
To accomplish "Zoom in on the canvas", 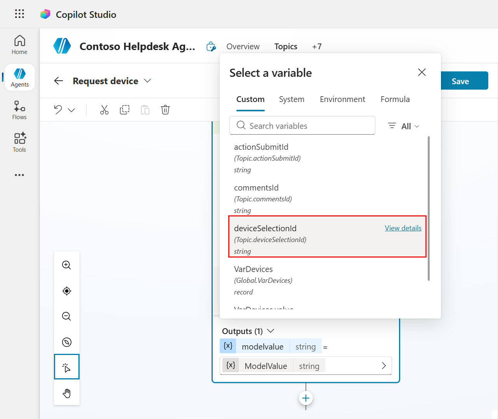I will pos(67,265).
